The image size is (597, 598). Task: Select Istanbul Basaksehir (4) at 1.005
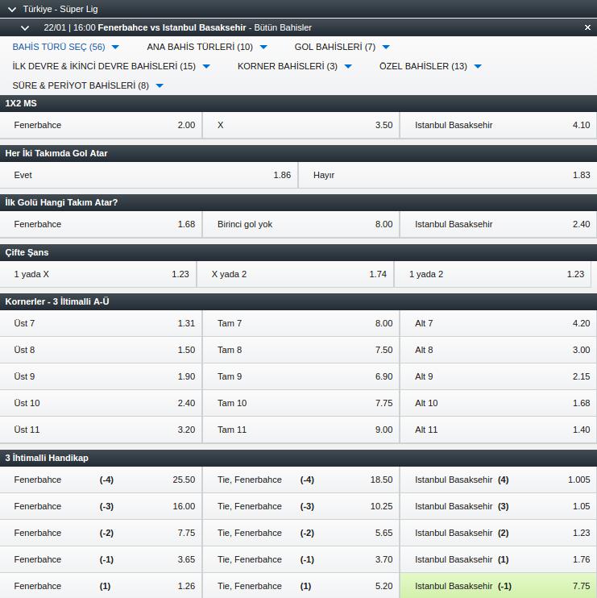point(498,480)
